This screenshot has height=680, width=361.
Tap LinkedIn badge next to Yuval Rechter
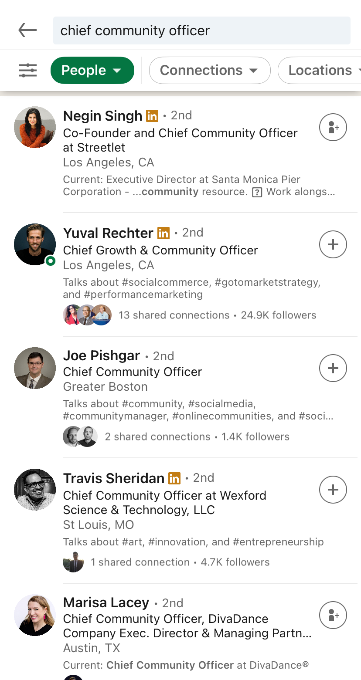(x=163, y=233)
